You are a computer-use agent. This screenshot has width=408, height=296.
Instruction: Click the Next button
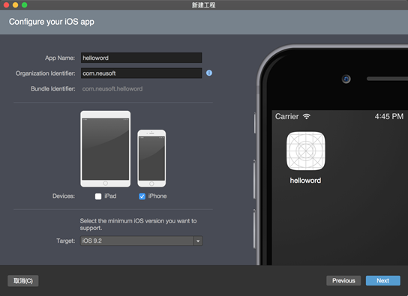(x=383, y=281)
